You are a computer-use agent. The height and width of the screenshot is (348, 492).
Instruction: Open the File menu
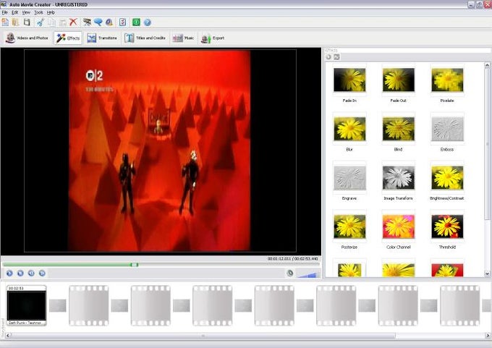(x=5, y=12)
